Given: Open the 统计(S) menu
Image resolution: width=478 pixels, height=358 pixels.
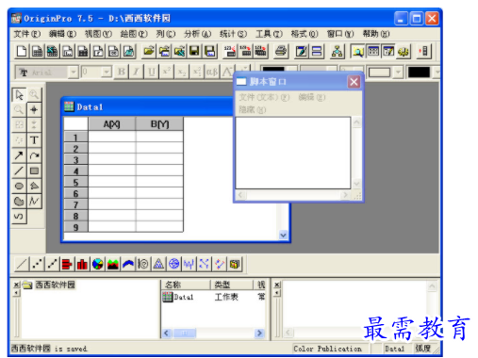Looking at the screenshot, I should coord(233,34).
